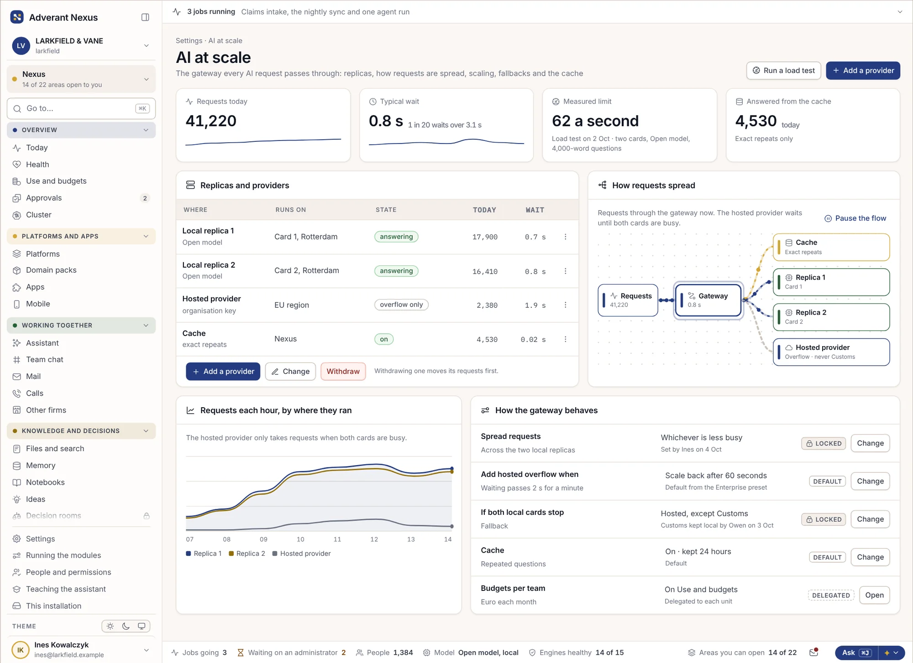The width and height of the screenshot is (913, 663).
Task: Open Team chat
Action: pos(81,359)
